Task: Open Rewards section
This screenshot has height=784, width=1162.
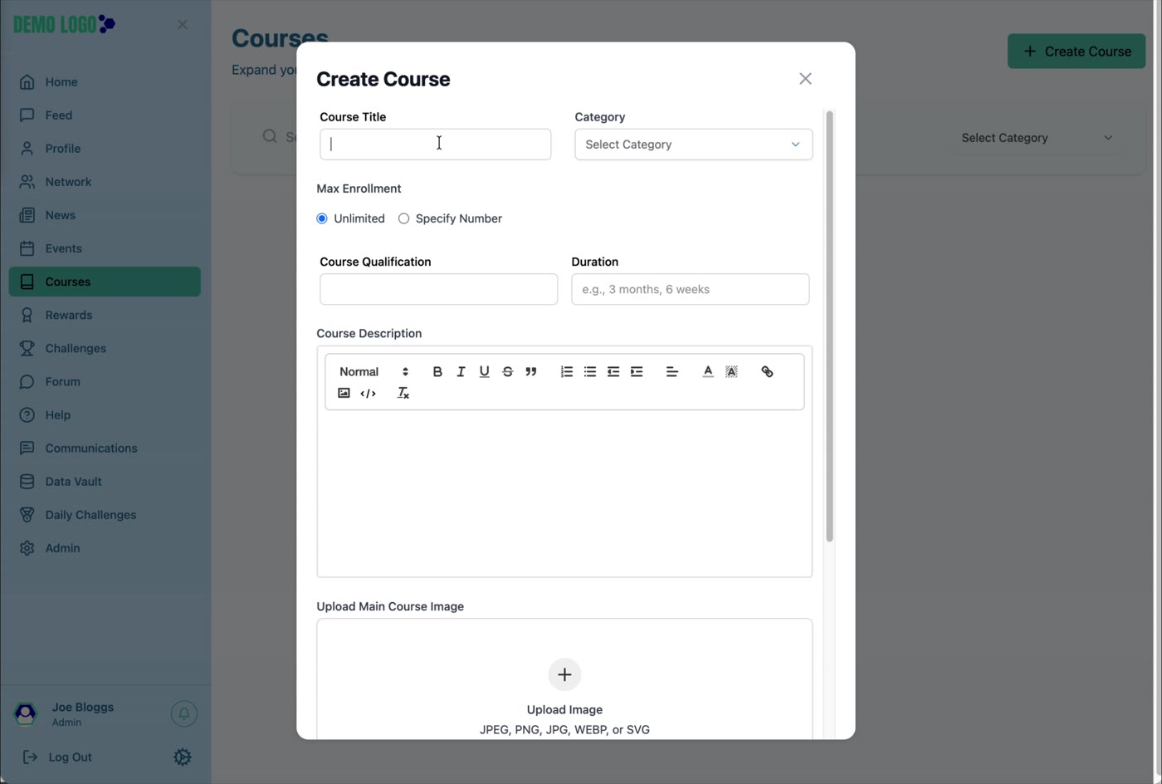Action: (x=105, y=315)
